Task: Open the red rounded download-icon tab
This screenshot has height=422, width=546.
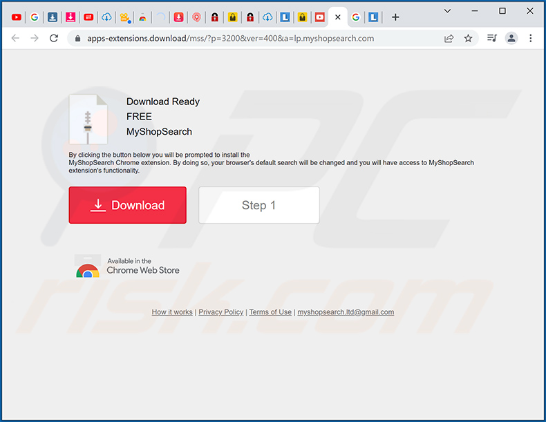Action: [178, 17]
